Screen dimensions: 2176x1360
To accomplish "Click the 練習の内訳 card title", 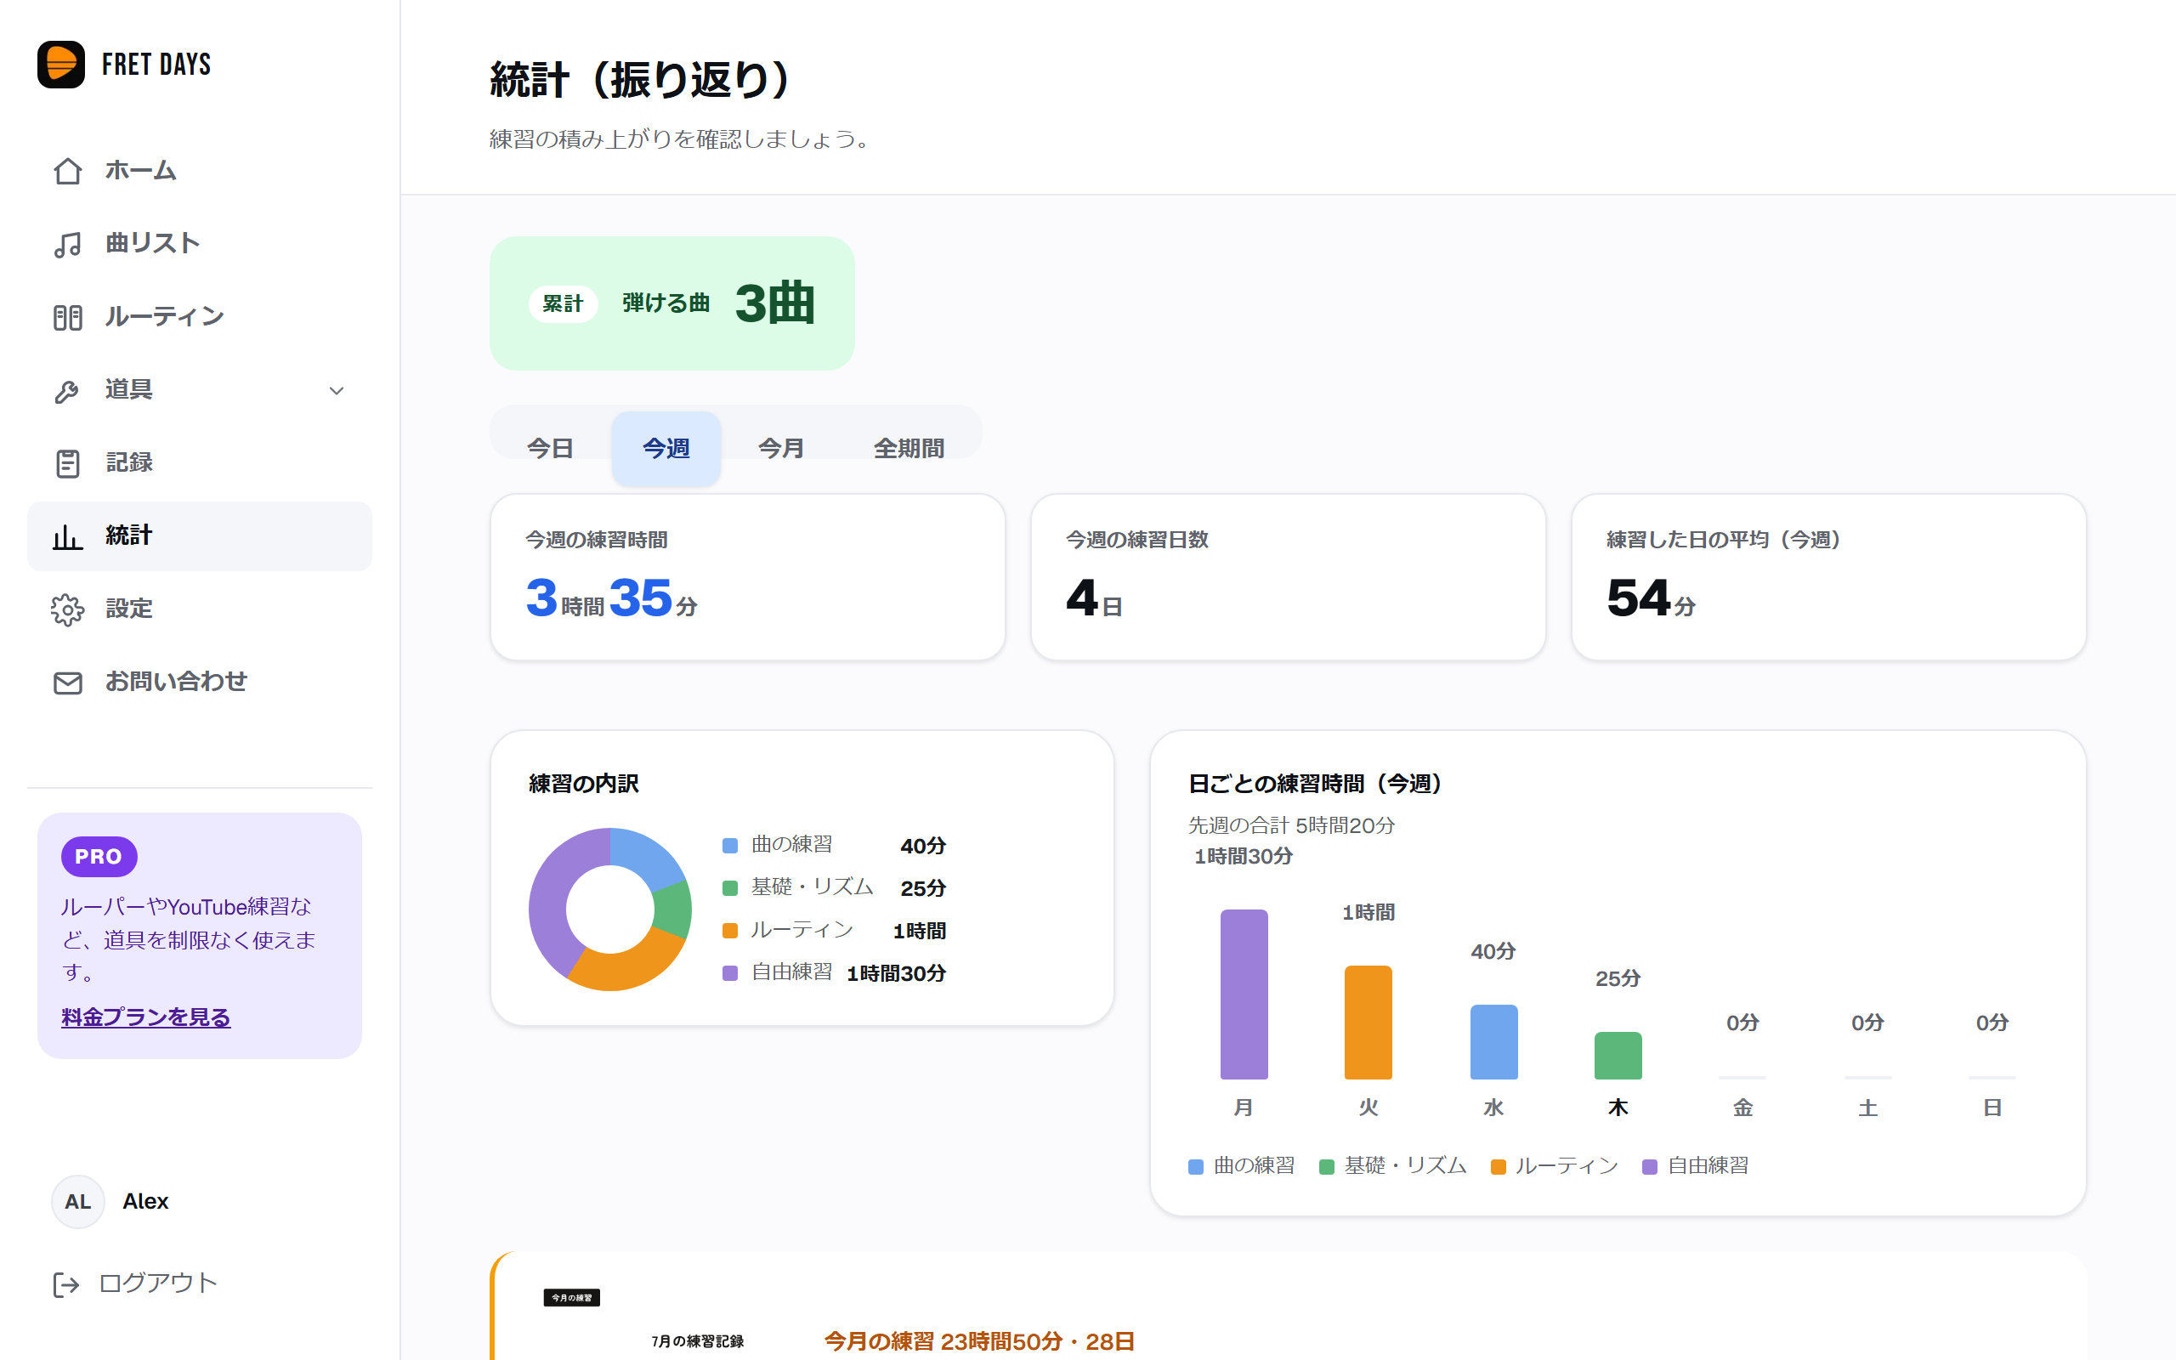I will pyautogui.click(x=584, y=784).
